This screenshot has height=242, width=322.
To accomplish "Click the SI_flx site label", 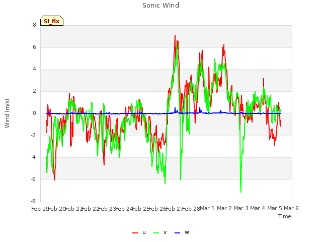I will coord(52,21).
